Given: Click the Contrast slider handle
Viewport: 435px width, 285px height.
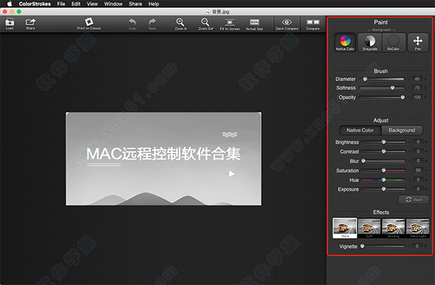Looking at the screenshot, I should coord(384,152).
